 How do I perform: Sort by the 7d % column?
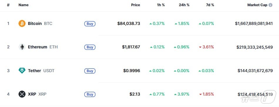(x=210, y=5)
